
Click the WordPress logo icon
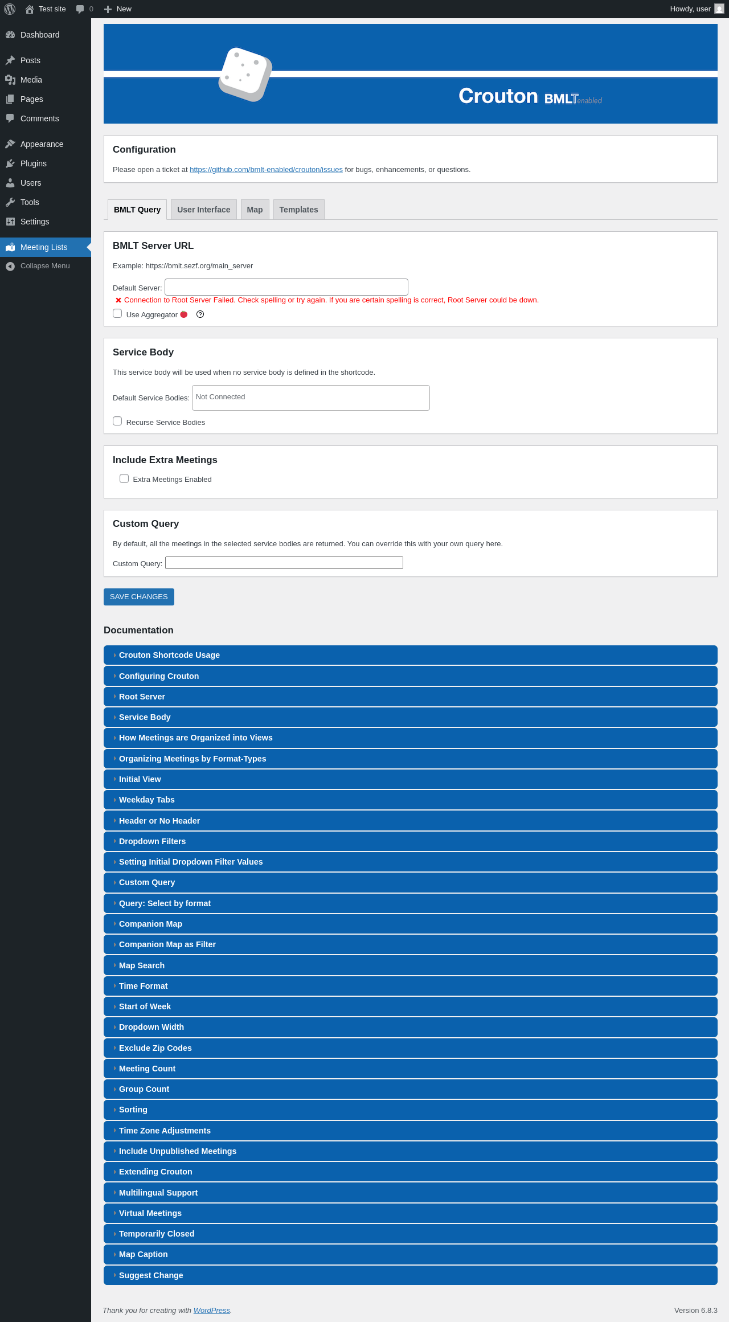(10, 9)
